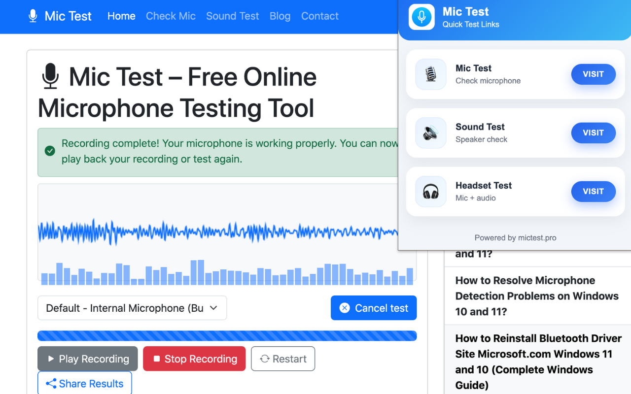Click the green success check icon

click(x=50, y=151)
